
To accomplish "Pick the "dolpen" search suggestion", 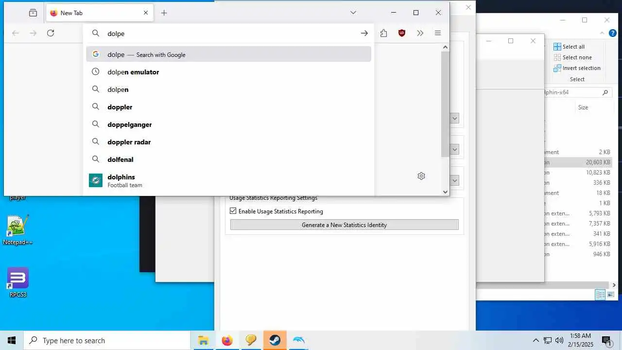I will pos(228,89).
